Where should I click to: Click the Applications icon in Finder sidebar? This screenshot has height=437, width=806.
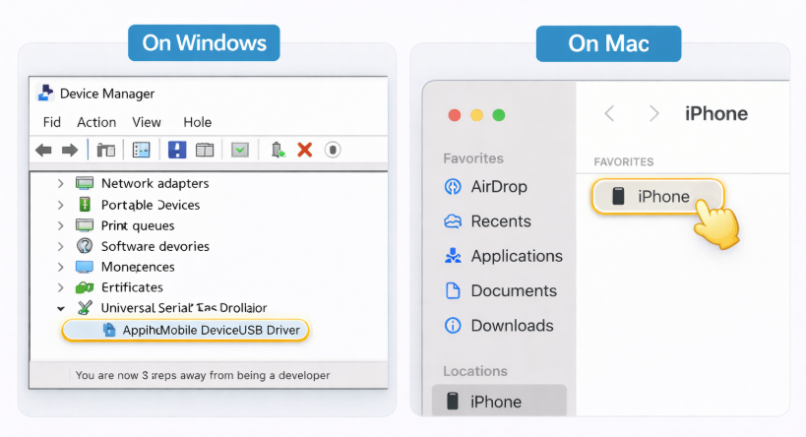[453, 256]
